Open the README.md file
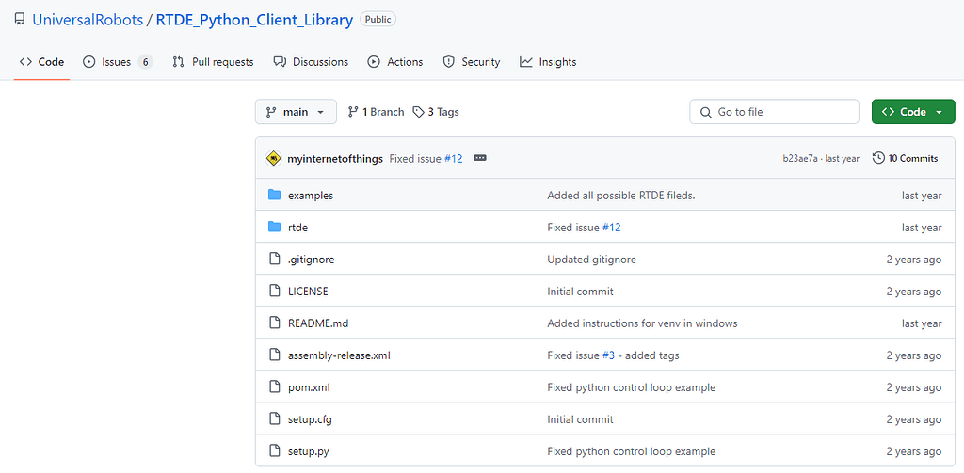 [x=318, y=323]
